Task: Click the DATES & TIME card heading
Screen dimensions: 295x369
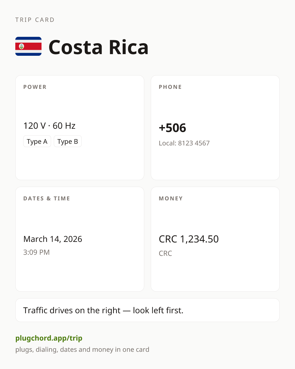Action: 47,198
